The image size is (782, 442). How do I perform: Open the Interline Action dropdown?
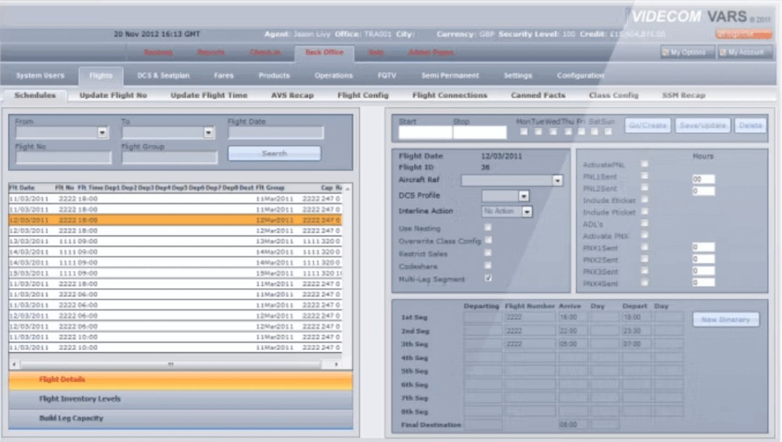pyautogui.click(x=529, y=211)
